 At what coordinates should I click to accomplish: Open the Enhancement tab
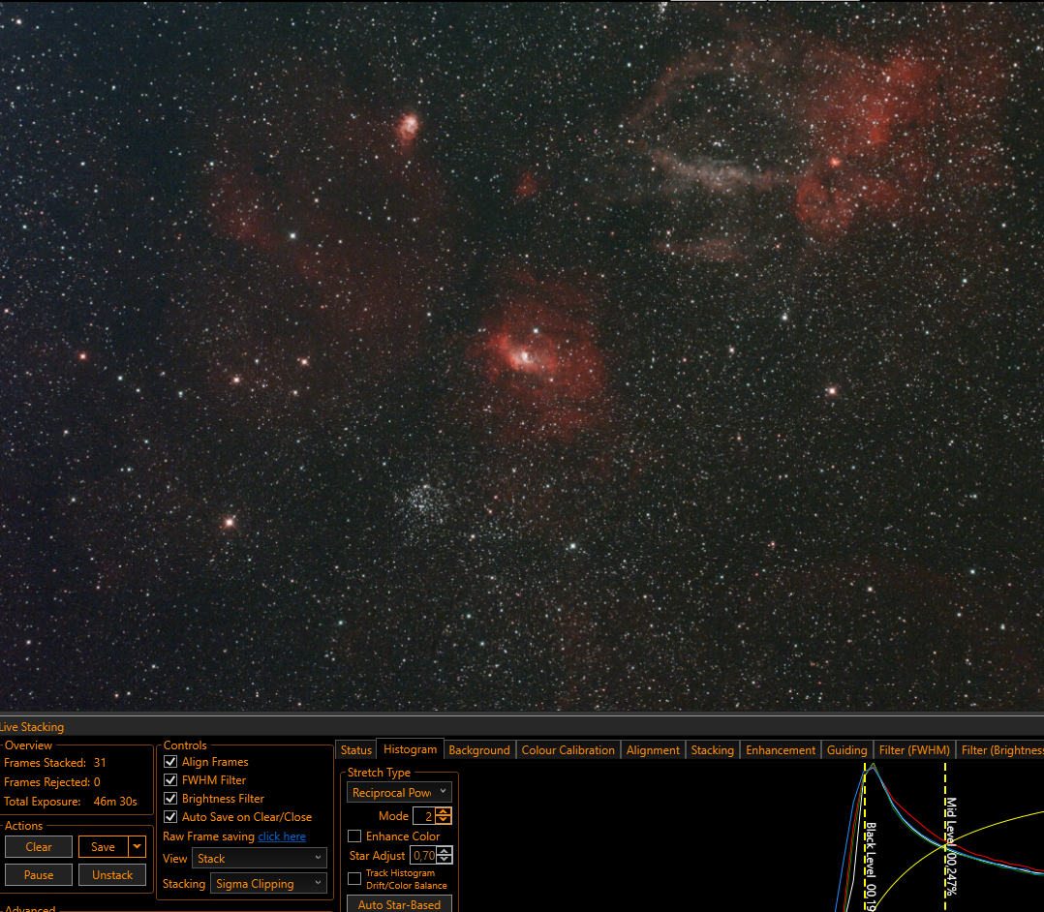tap(781, 749)
